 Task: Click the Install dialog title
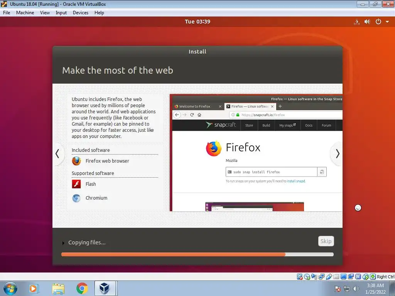(x=197, y=52)
